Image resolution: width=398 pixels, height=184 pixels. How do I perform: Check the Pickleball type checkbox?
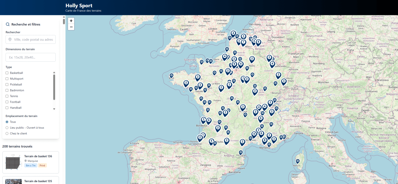click(7, 85)
